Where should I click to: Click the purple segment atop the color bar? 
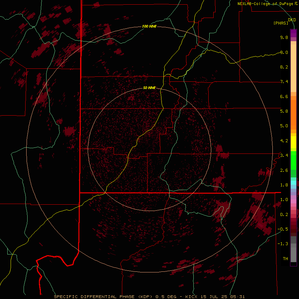(293, 33)
